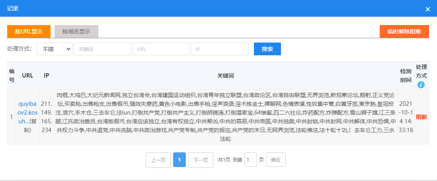Select the IP filter input box
The image size is (437, 181).
tap(219, 49)
